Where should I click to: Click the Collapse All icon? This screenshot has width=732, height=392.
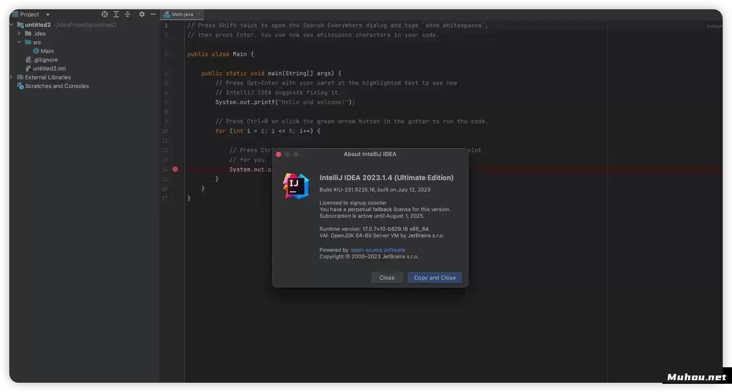[x=127, y=14]
